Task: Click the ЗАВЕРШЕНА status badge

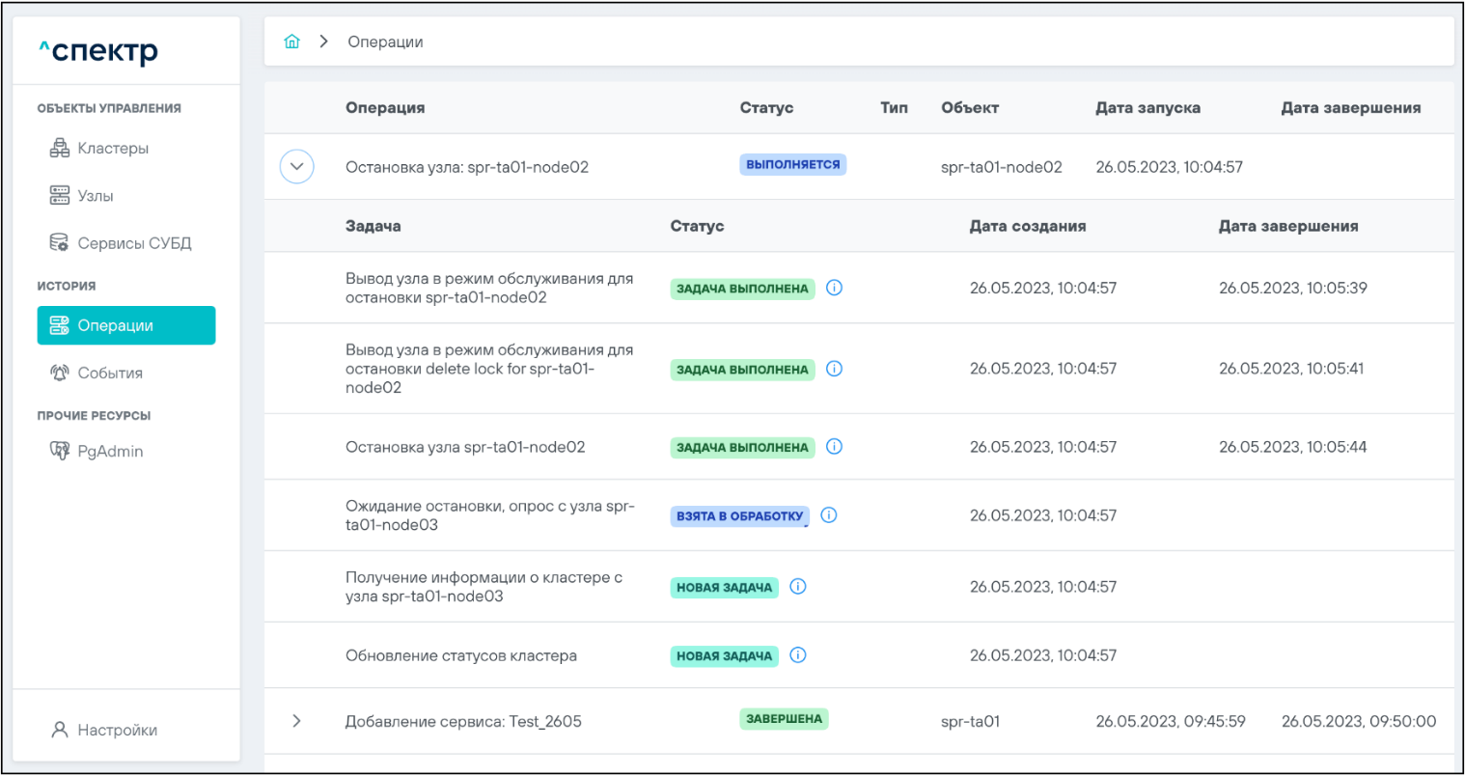Action: (x=784, y=719)
